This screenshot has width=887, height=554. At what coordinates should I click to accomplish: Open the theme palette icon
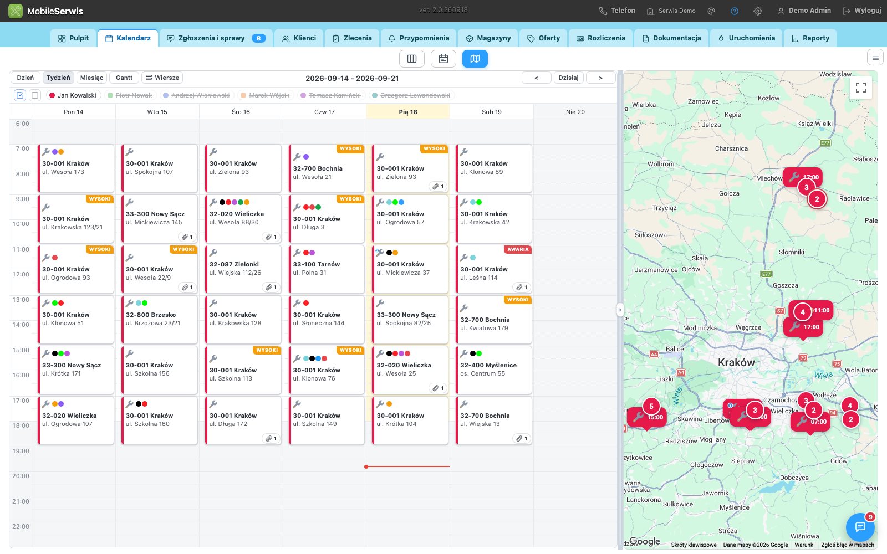click(711, 11)
